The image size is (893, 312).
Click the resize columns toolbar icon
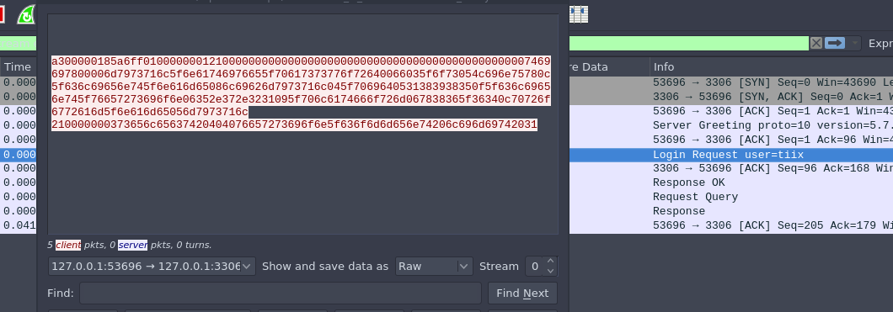579,15
